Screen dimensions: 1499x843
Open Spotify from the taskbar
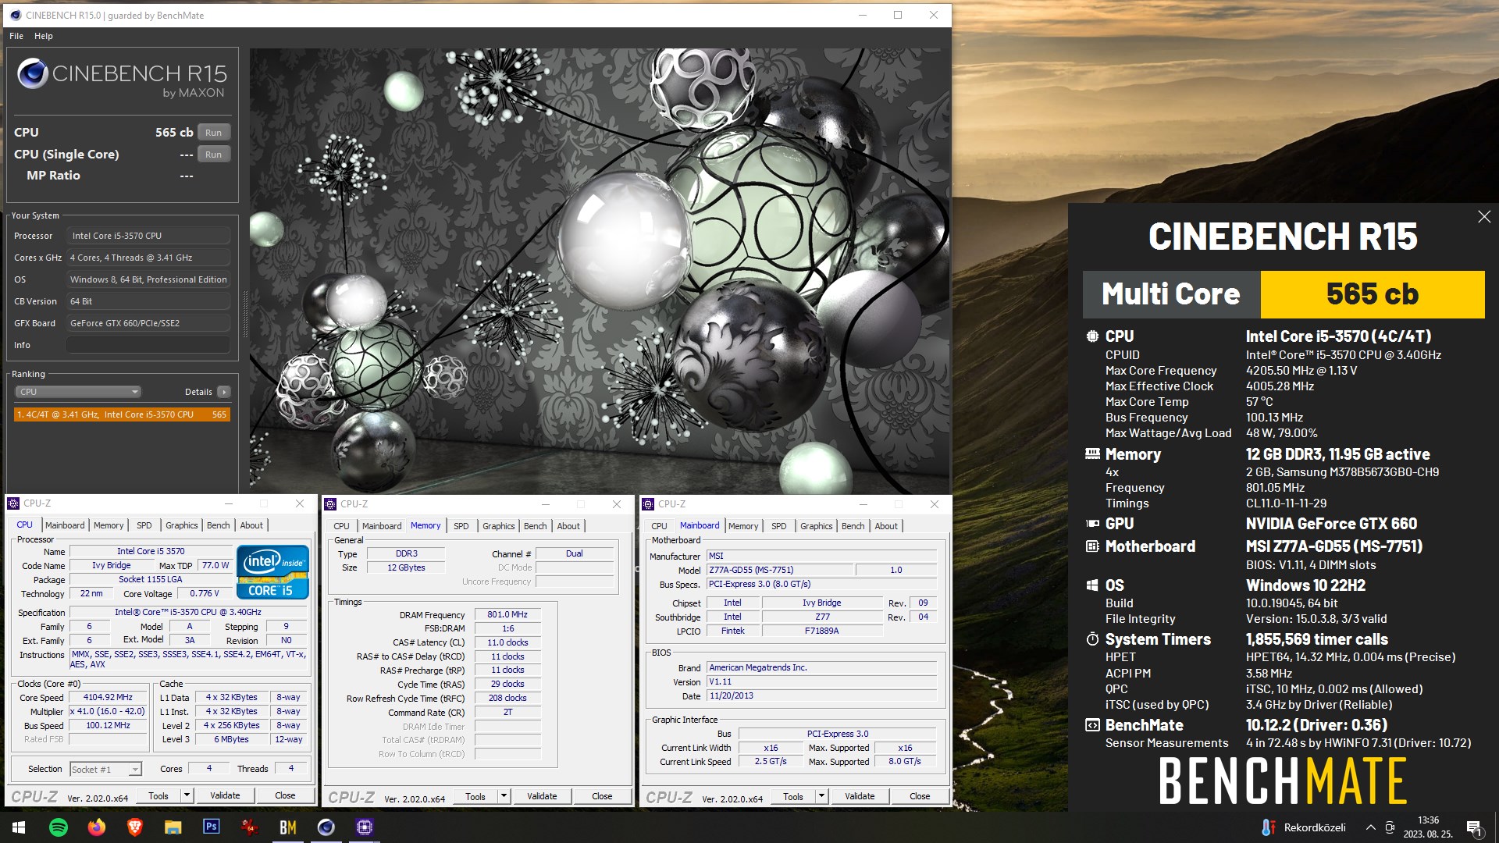point(59,827)
